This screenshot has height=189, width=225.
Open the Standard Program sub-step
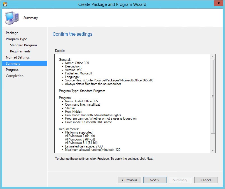tap(23, 45)
